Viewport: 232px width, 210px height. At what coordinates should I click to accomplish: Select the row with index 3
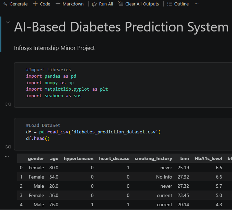(x=125, y=195)
